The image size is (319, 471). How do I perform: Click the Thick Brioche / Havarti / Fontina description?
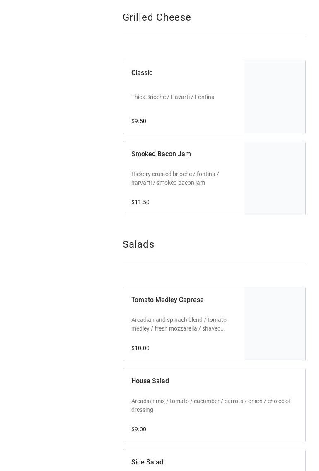173,97
